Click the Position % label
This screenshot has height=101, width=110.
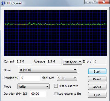coord(11,78)
